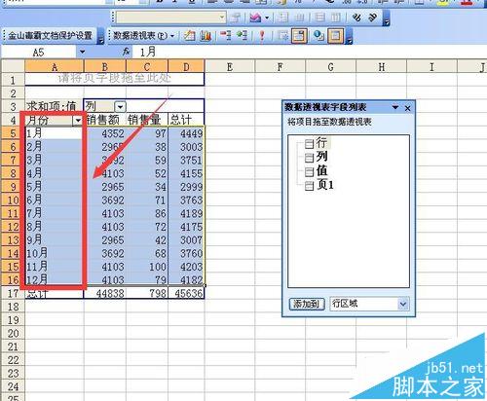Click the page field drop area in row 1
Screen dimensions: 487x401
(x=115, y=79)
